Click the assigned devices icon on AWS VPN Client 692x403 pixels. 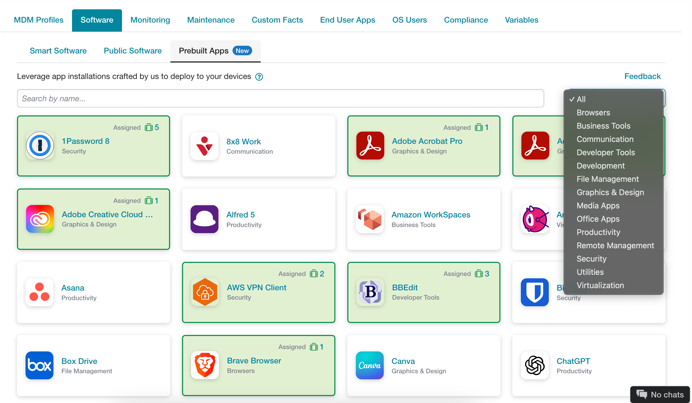(x=314, y=274)
